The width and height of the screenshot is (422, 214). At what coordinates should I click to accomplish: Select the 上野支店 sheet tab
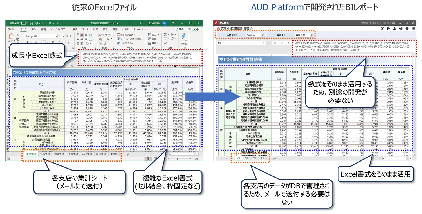tap(73, 154)
